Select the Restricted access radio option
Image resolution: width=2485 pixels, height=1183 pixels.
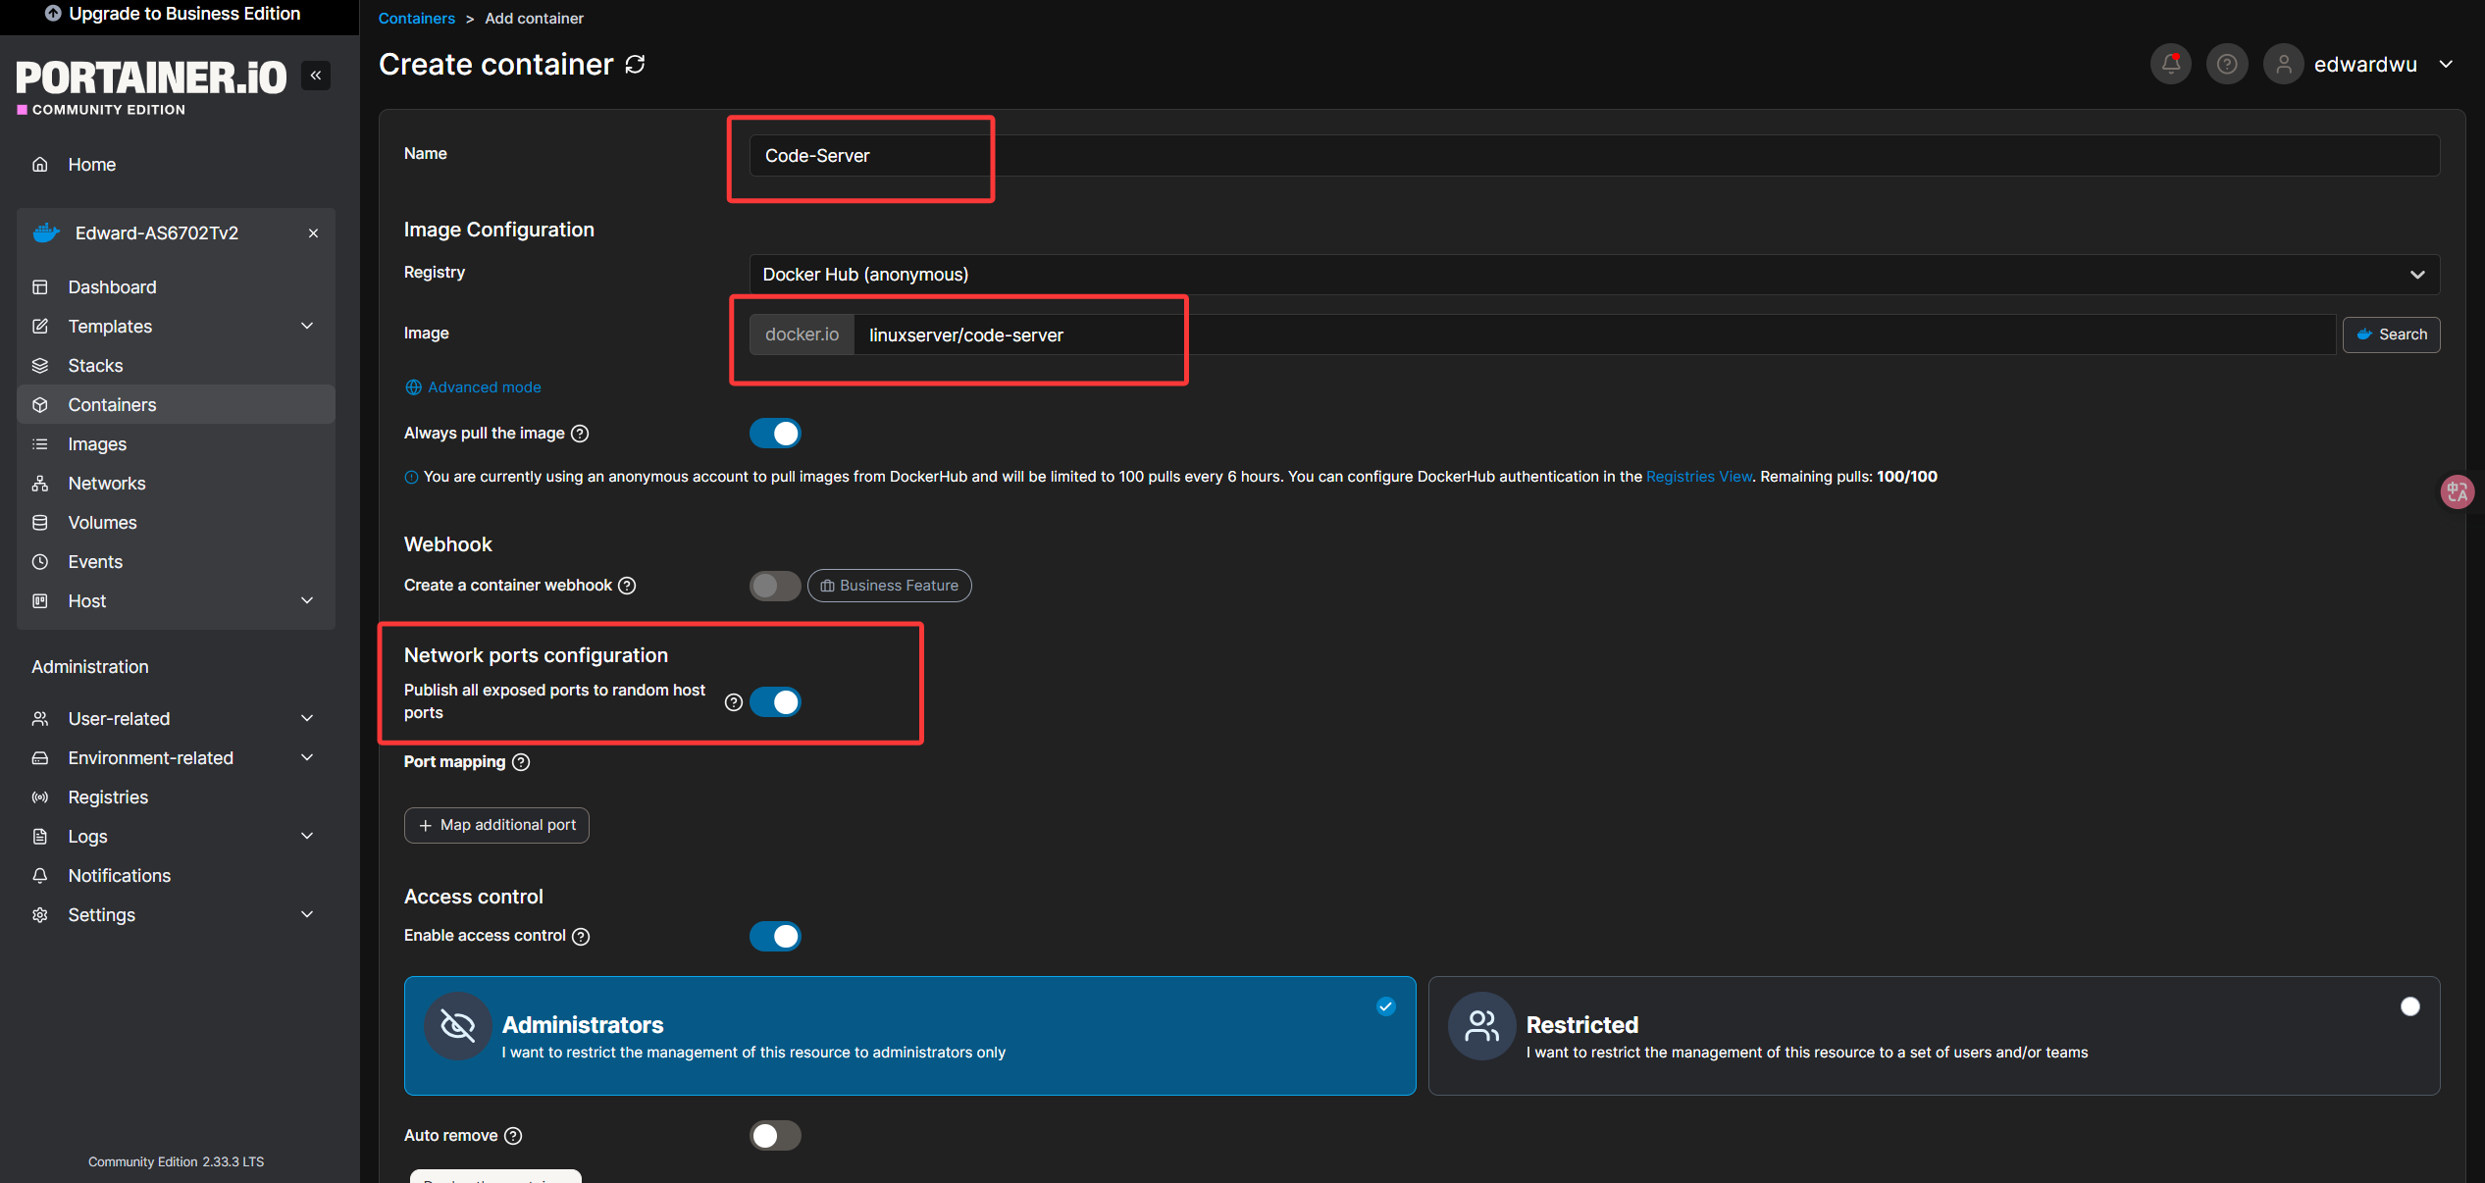click(x=2409, y=1006)
